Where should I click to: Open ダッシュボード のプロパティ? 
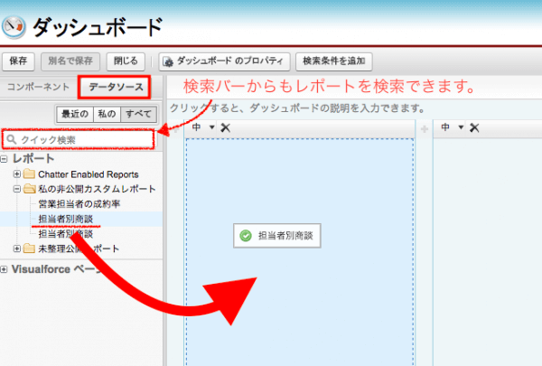[224, 61]
